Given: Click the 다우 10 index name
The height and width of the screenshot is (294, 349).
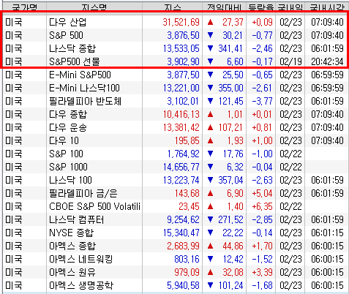Looking at the screenshot, I should point(64,140).
